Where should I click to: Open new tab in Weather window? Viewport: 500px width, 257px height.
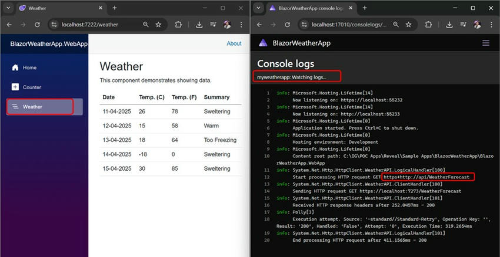point(115,8)
